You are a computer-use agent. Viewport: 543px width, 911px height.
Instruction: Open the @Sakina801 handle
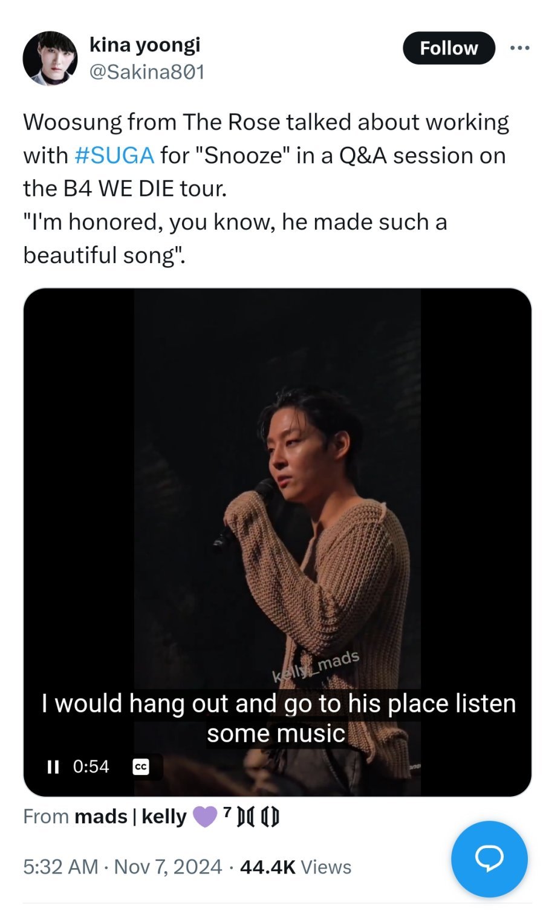pyautogui.click(x=147, y=73)
